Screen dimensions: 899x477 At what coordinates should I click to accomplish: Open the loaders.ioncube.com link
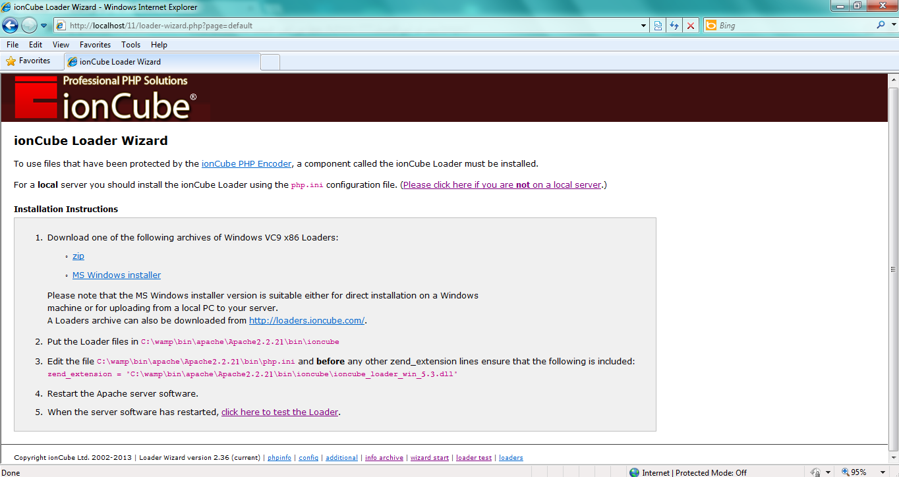pyautogui.click(x=306, y=320)
